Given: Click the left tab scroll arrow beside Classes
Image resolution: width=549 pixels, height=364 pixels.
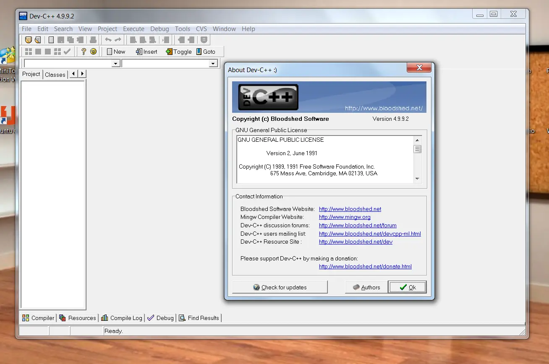Looking at the screenshot, I should 73,74.
